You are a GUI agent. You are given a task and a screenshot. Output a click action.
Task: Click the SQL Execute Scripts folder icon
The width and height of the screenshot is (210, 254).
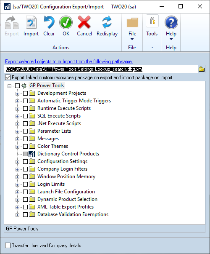tap(32, 116)
